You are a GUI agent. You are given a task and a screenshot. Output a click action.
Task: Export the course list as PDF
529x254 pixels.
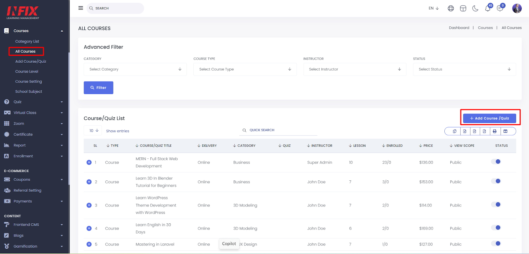coord(484,131)
